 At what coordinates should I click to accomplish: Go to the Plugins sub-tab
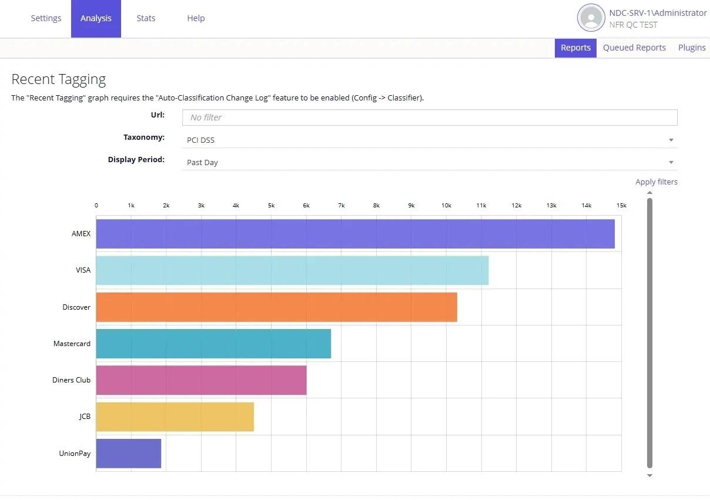tap(692, 48)
